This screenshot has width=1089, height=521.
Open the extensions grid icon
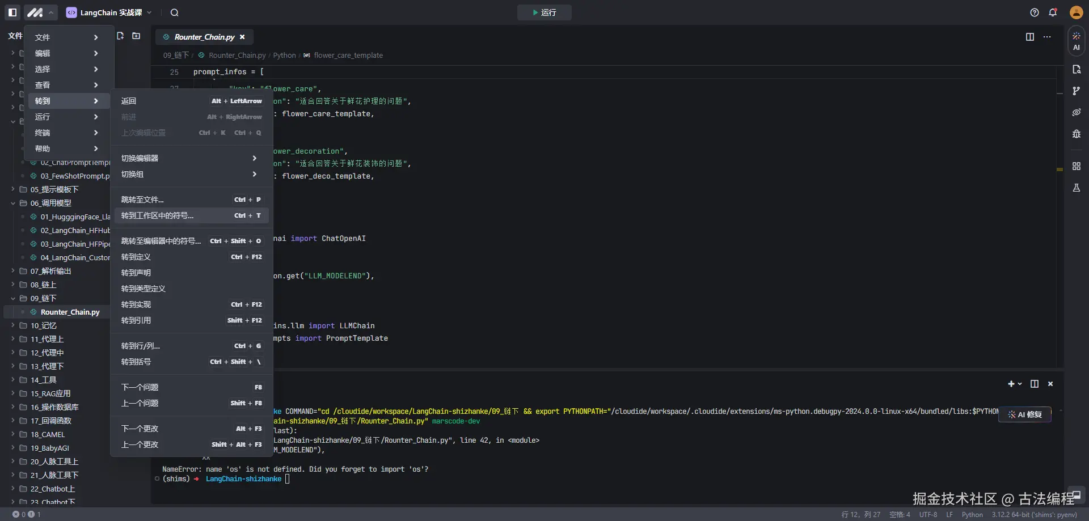[x=1076, y=166]
